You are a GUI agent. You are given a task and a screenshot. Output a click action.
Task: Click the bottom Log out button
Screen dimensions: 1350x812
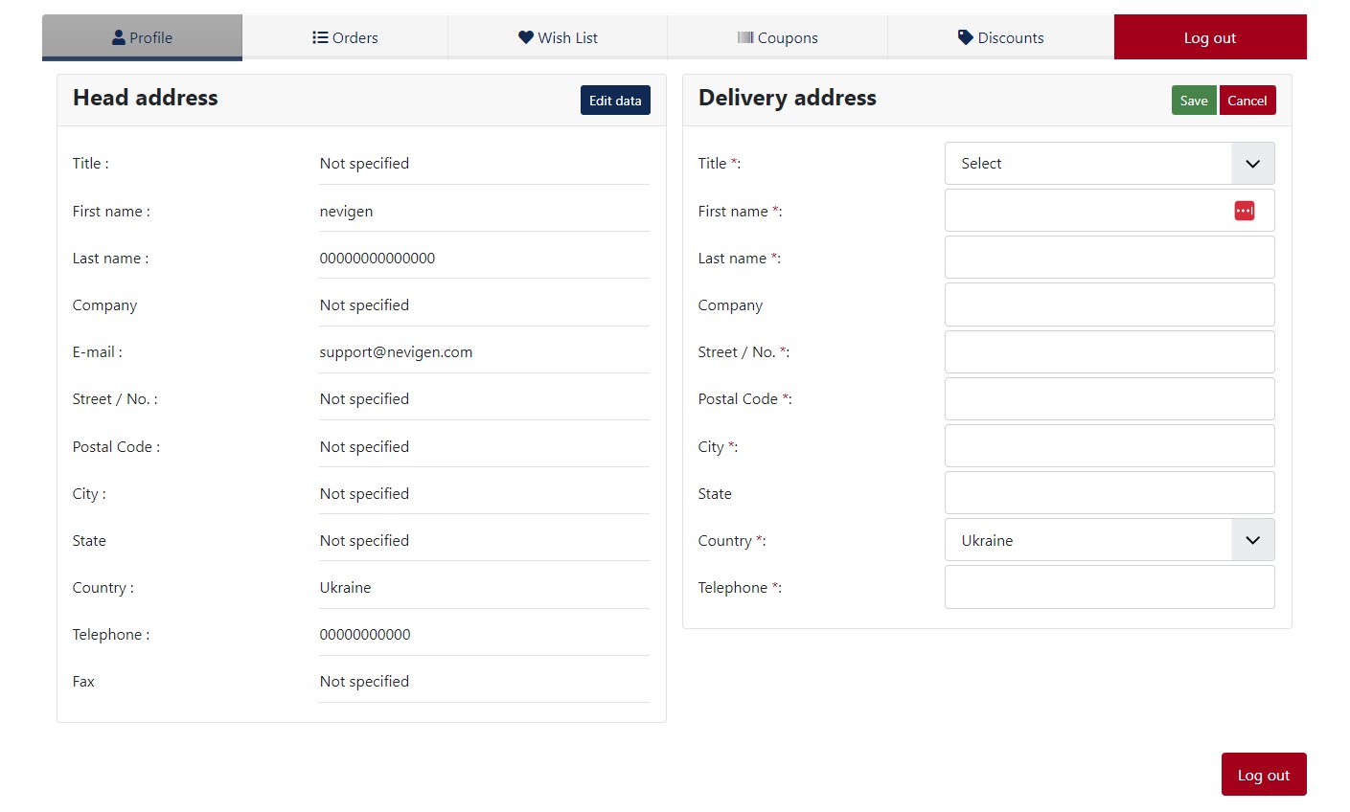click(1263, 775)
